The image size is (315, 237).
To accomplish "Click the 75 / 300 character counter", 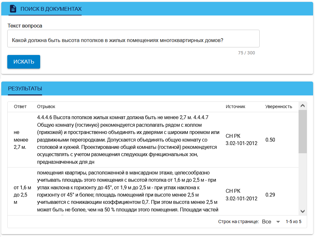I will point(246,53).
